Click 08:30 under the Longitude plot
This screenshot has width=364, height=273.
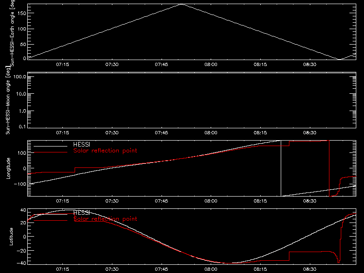[310, 201]
